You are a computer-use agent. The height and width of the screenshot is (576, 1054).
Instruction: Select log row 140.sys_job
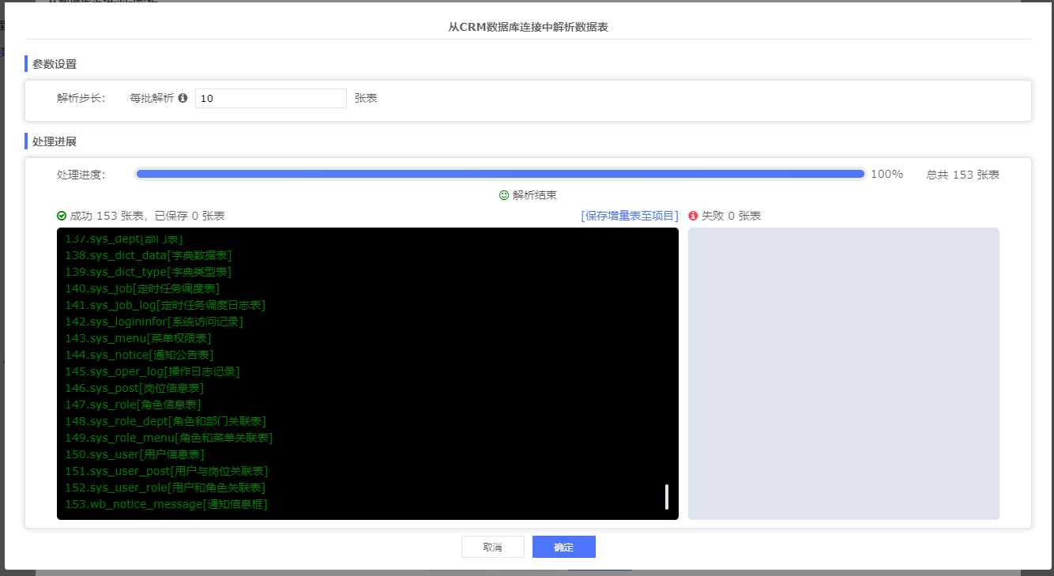click(x=142, y=288)
